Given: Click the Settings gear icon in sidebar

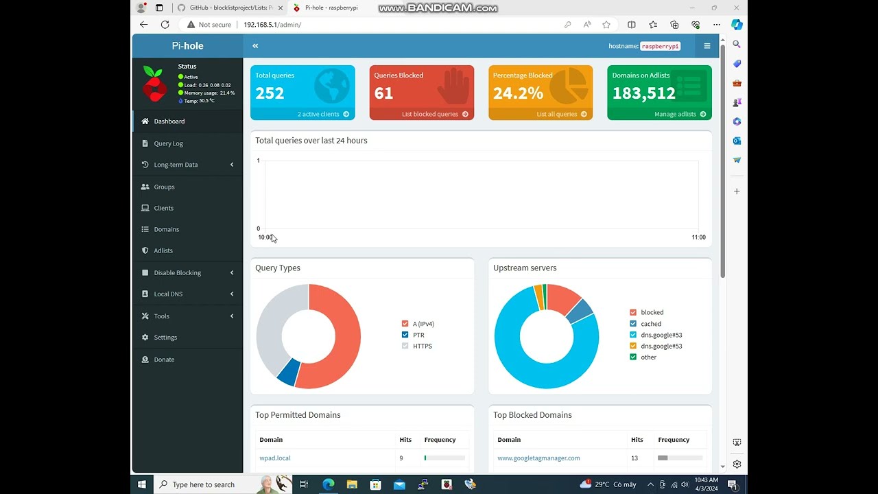Looking at the screenshot, I should pos(145,338).
